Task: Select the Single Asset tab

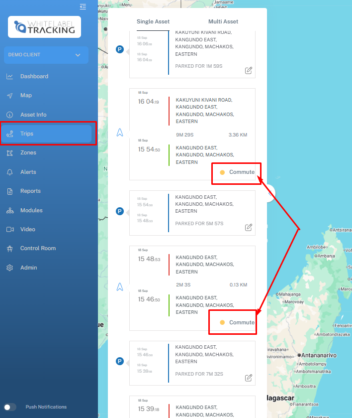Action: [x=153, y=21]
